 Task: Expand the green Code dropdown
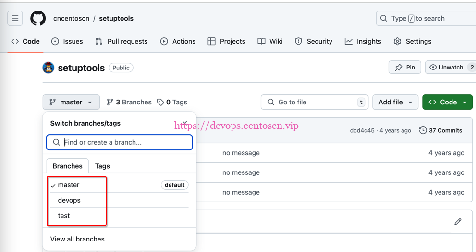point(447,102)
